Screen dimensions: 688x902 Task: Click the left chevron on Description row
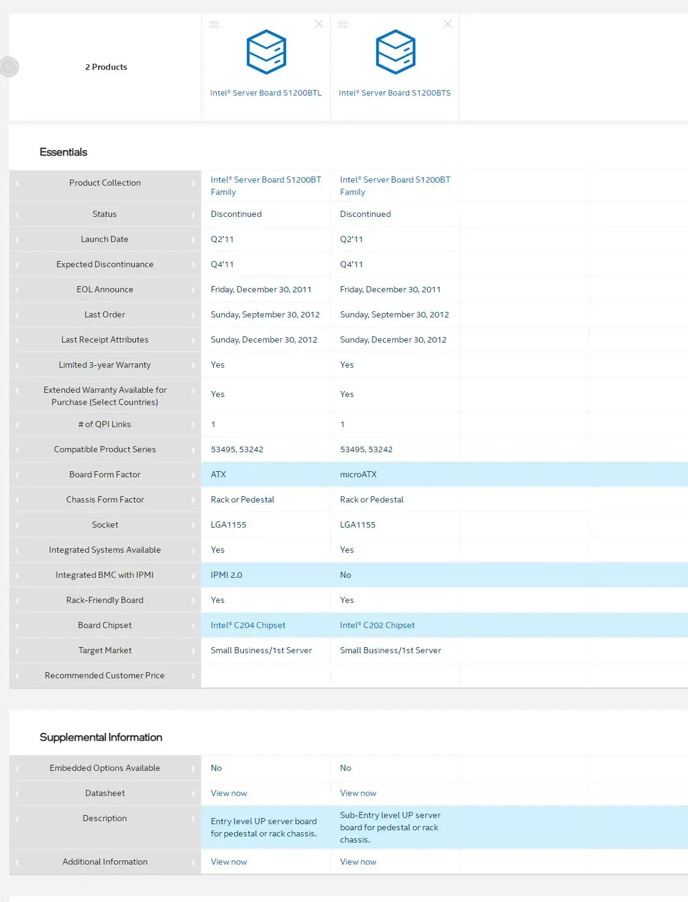[17, 819]
